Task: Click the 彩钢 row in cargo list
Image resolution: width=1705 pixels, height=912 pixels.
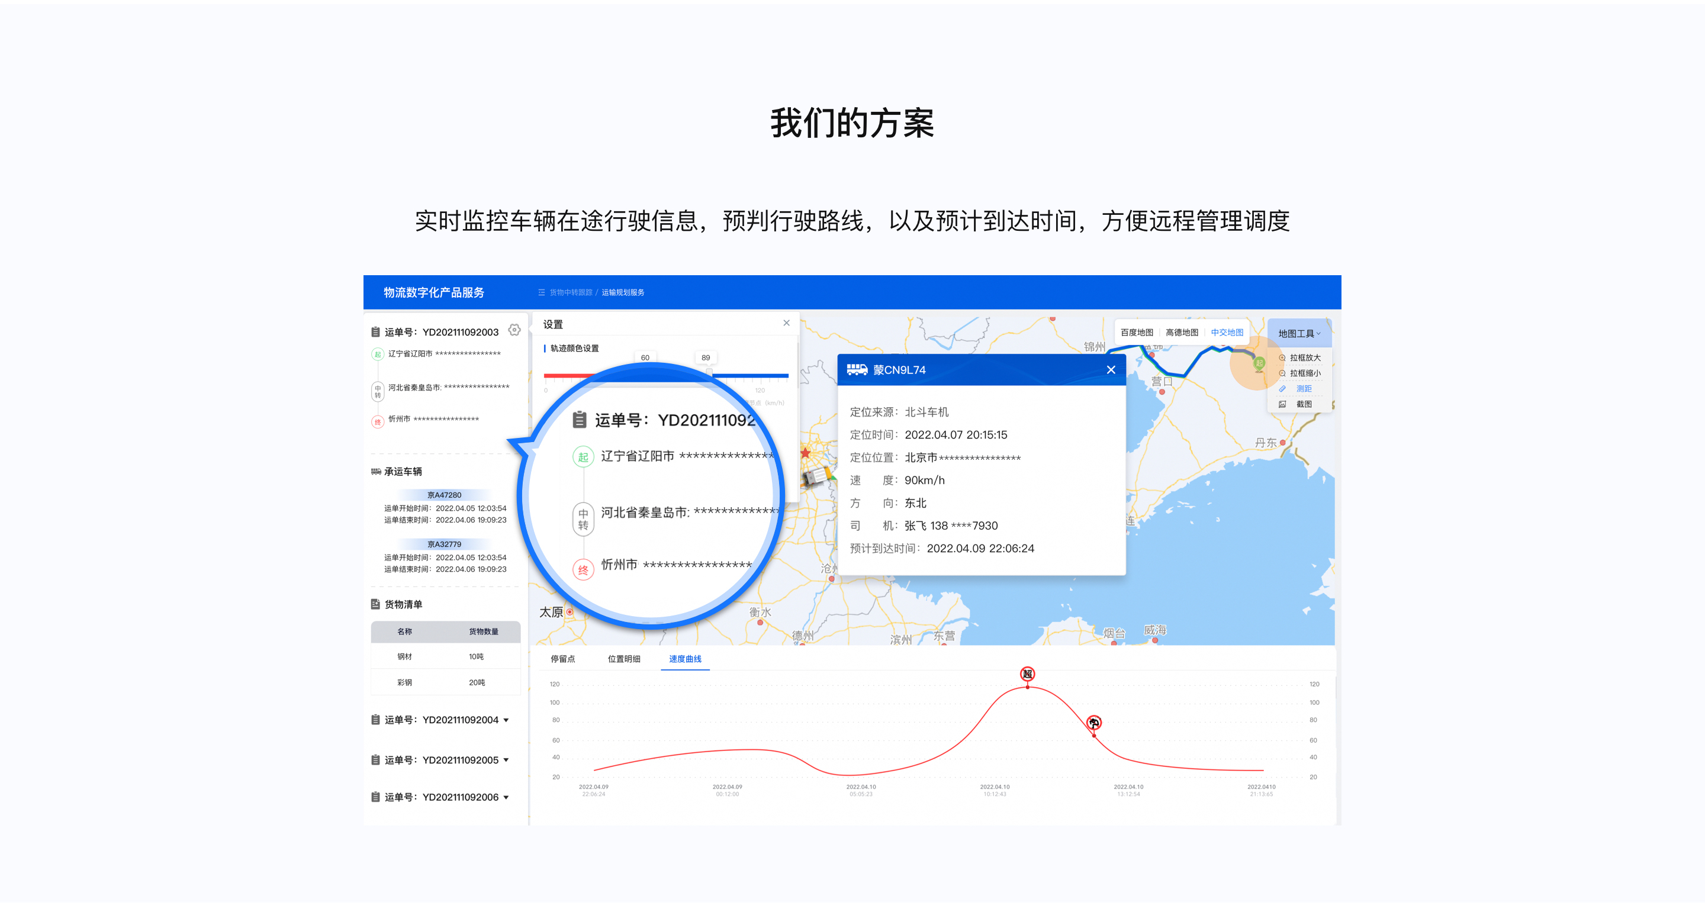Action: tap(445, 682)
